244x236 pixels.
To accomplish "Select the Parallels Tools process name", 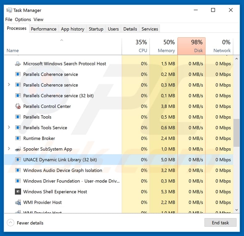I will 37,117.
